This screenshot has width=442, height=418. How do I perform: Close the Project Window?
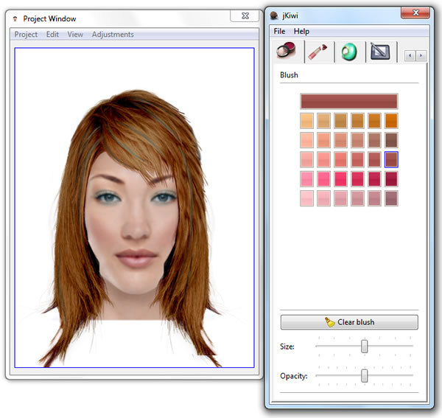pos(245,15)
